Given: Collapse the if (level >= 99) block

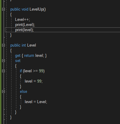Looking at the screenshot, I should 3,71.
